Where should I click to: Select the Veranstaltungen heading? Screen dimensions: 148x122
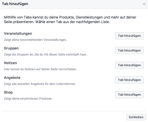pyautogui.click(x=18, y=33)
